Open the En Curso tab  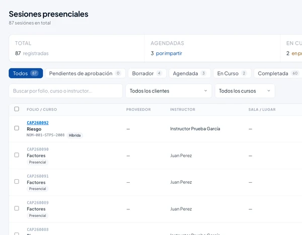coord(232,73)
